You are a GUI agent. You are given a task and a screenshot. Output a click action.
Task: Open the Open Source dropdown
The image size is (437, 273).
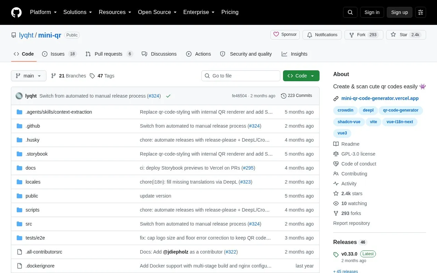point(157,12)
